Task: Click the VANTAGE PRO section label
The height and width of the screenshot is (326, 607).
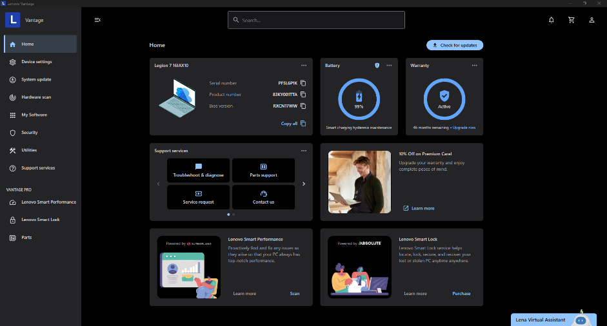Action: (x=19, y=190)
